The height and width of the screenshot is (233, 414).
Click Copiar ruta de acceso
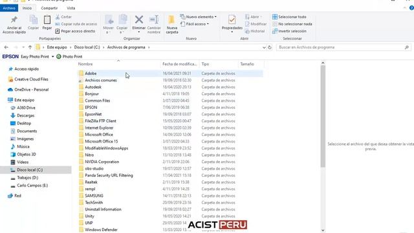[x=76, y=24]
